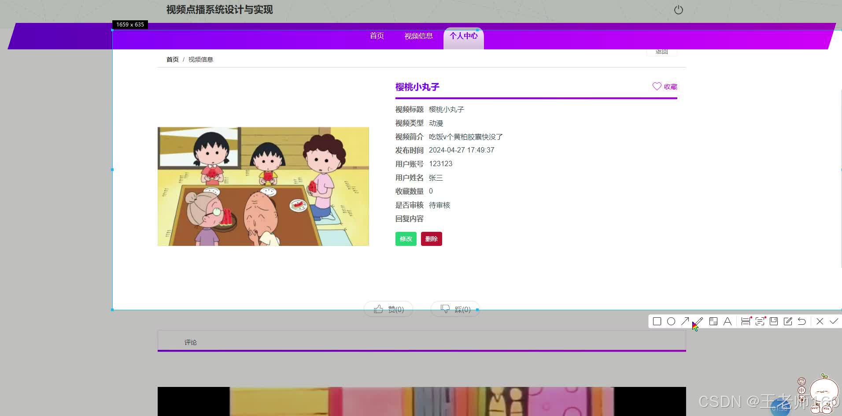Viewport: 842px width, 416px height.
Task: Select the ellipse annotation tool
Action: (671, 321)
